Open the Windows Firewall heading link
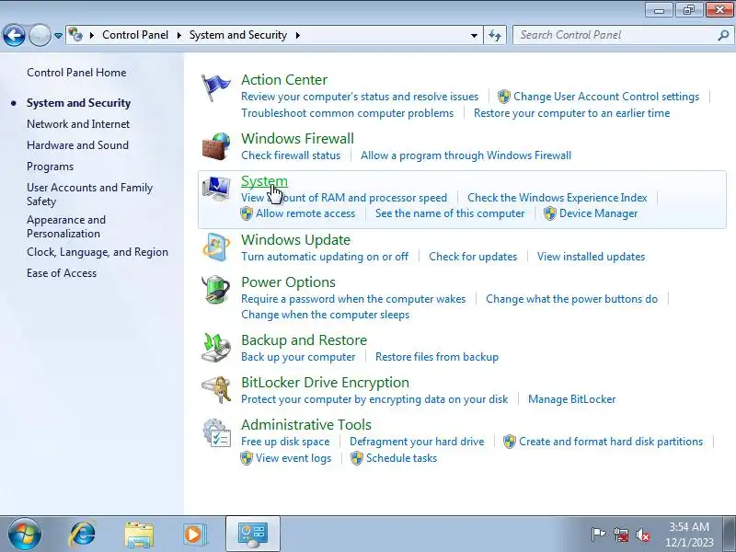The image size is (736, 552). [297, 139]
